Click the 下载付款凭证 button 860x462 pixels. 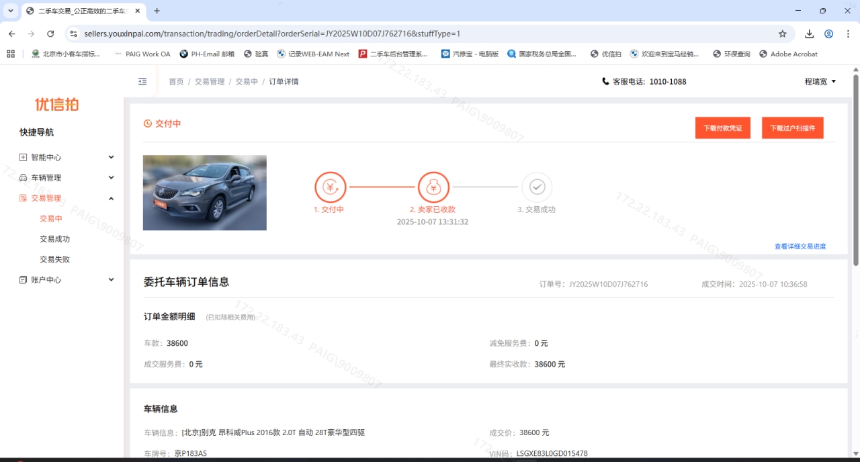pyautogui.click(x=722, y=128)
